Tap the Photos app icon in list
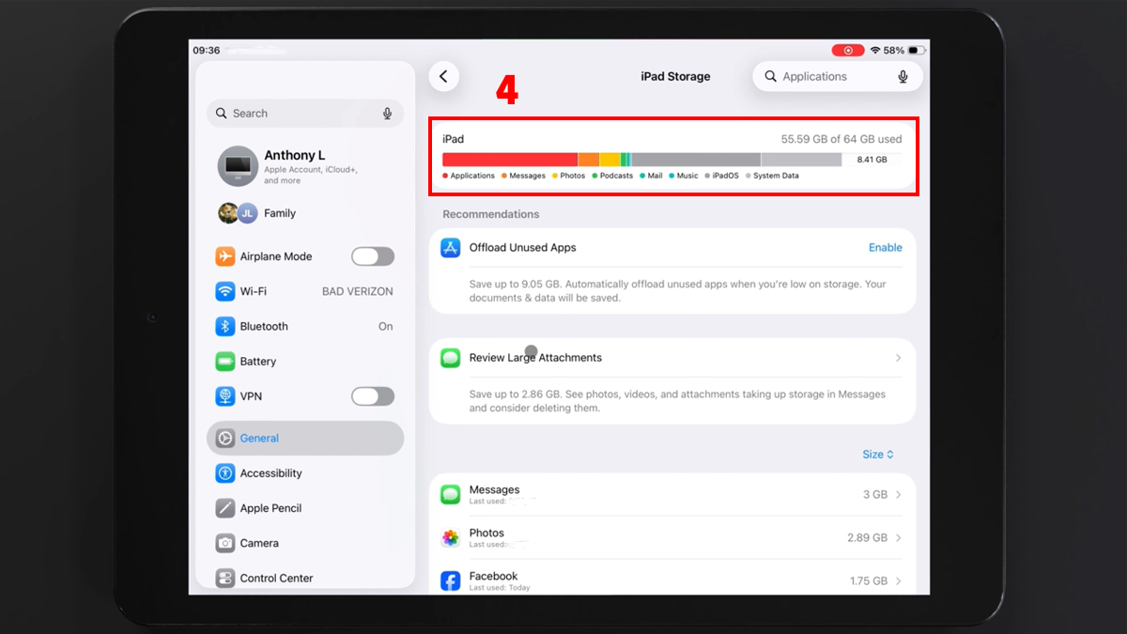Screen dimensions: 1127x634 (x=451, y=538)
